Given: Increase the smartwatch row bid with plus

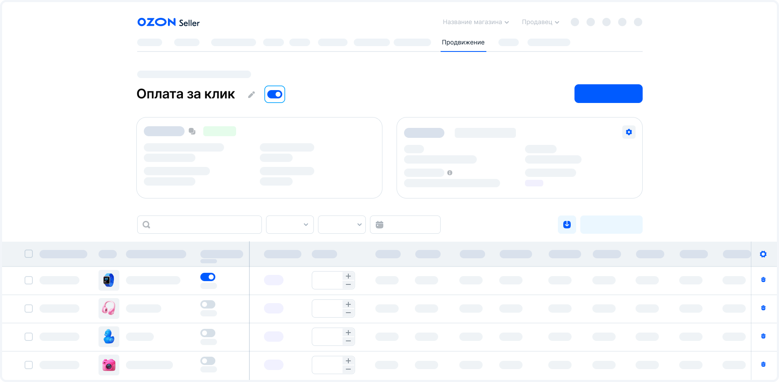Looking at the screenshot, I should [348, 276].
